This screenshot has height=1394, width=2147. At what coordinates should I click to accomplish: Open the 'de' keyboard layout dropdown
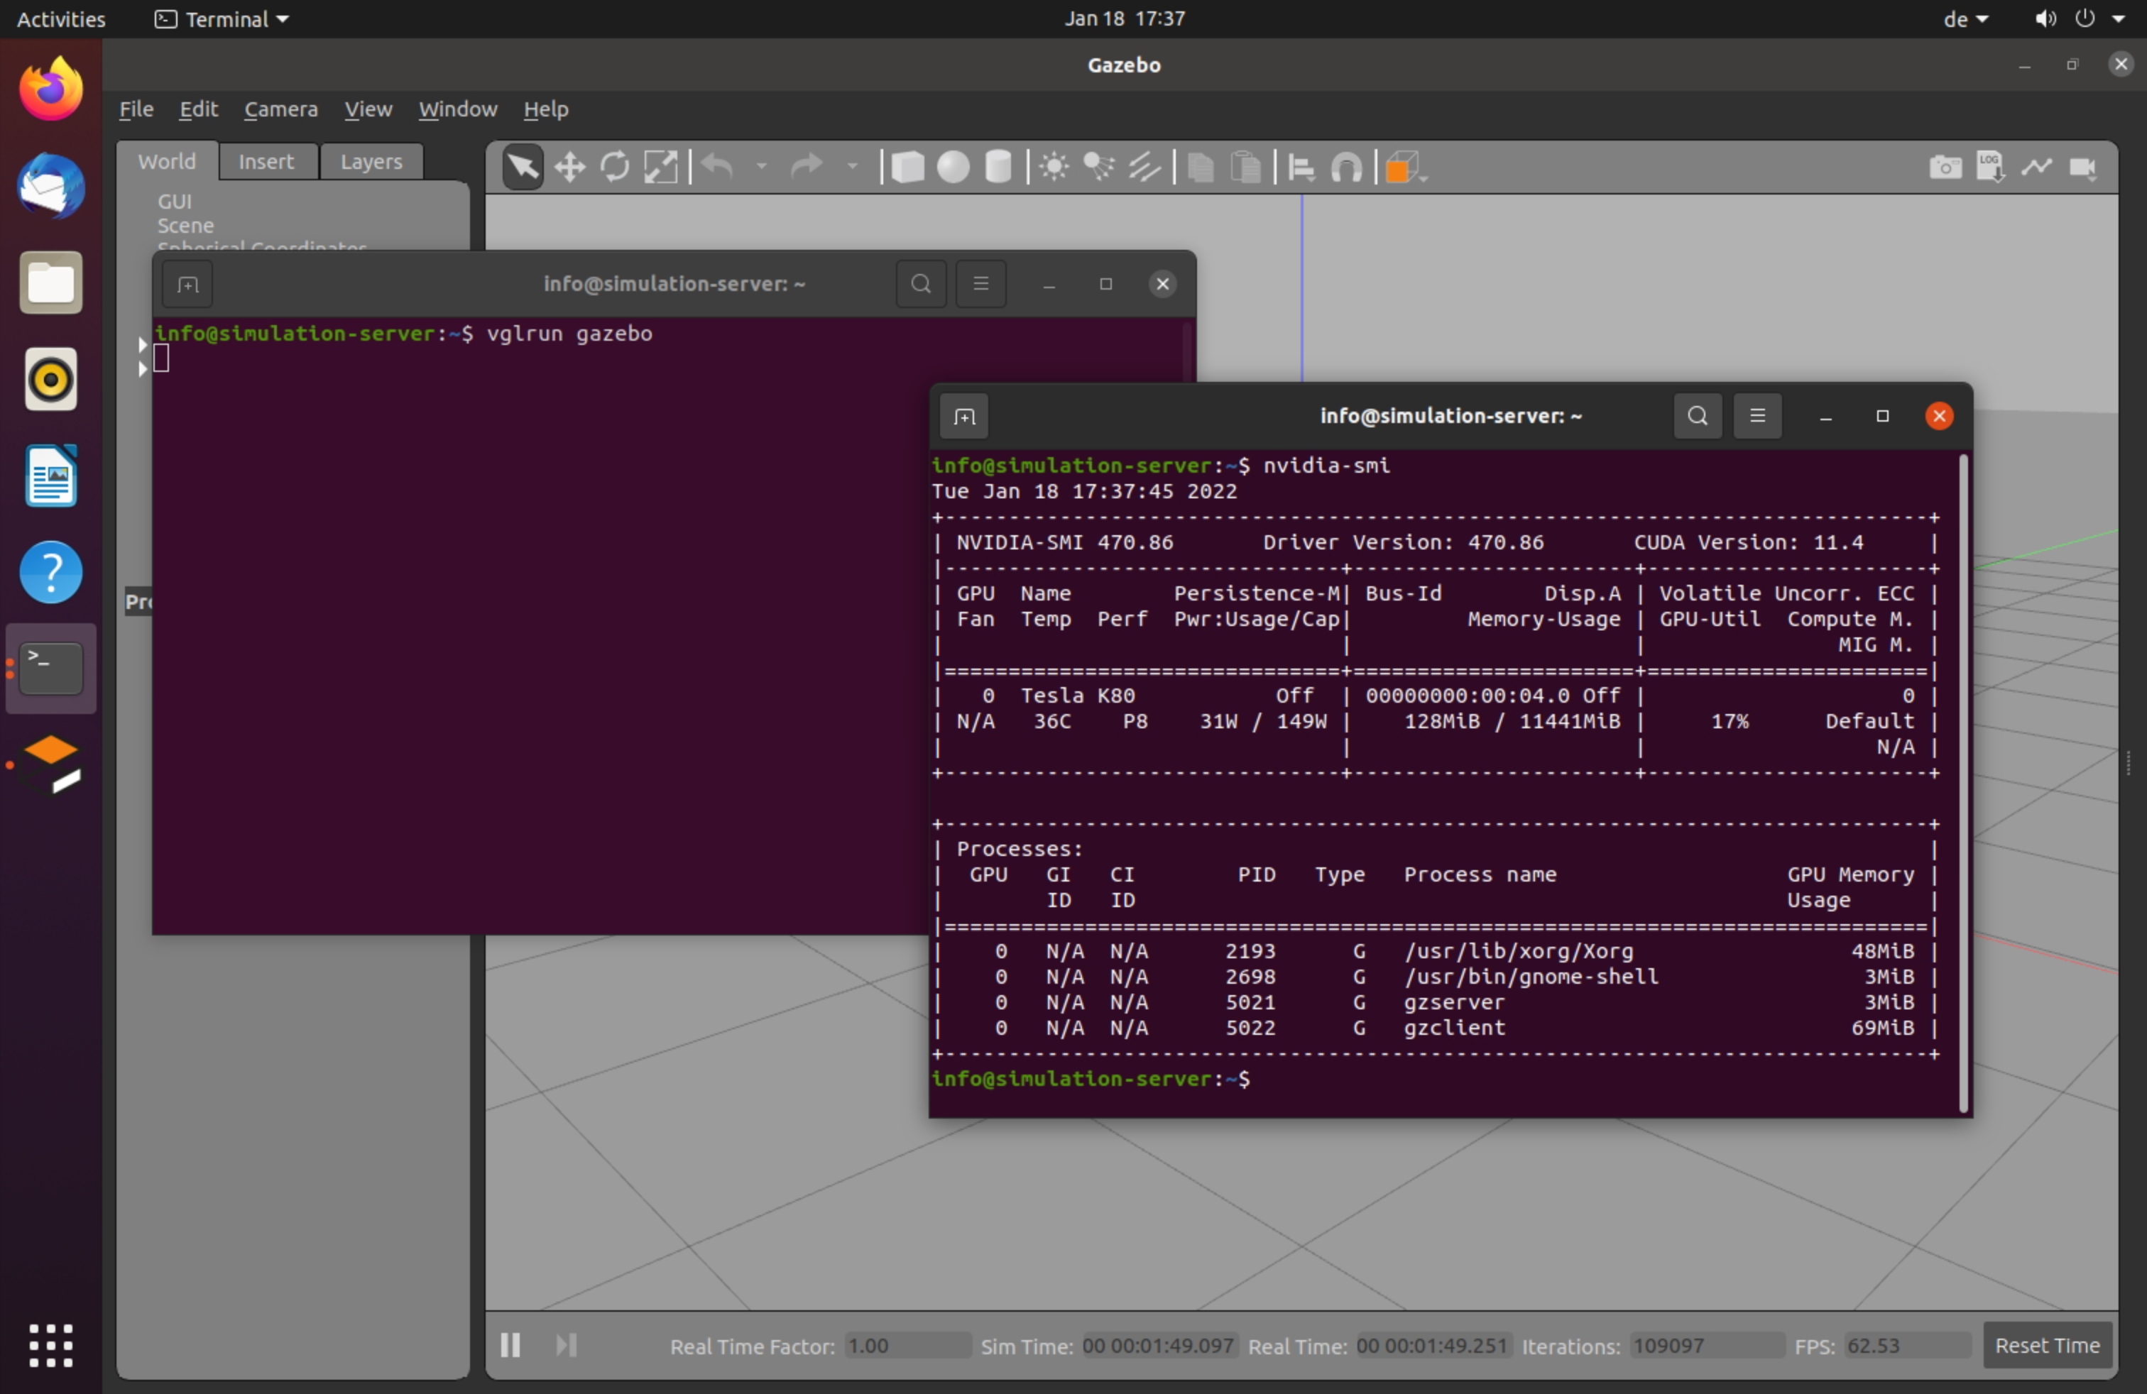1966,19
